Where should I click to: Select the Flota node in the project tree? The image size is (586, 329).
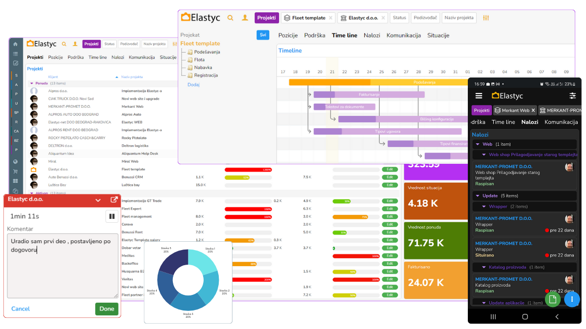coord(199,59)
